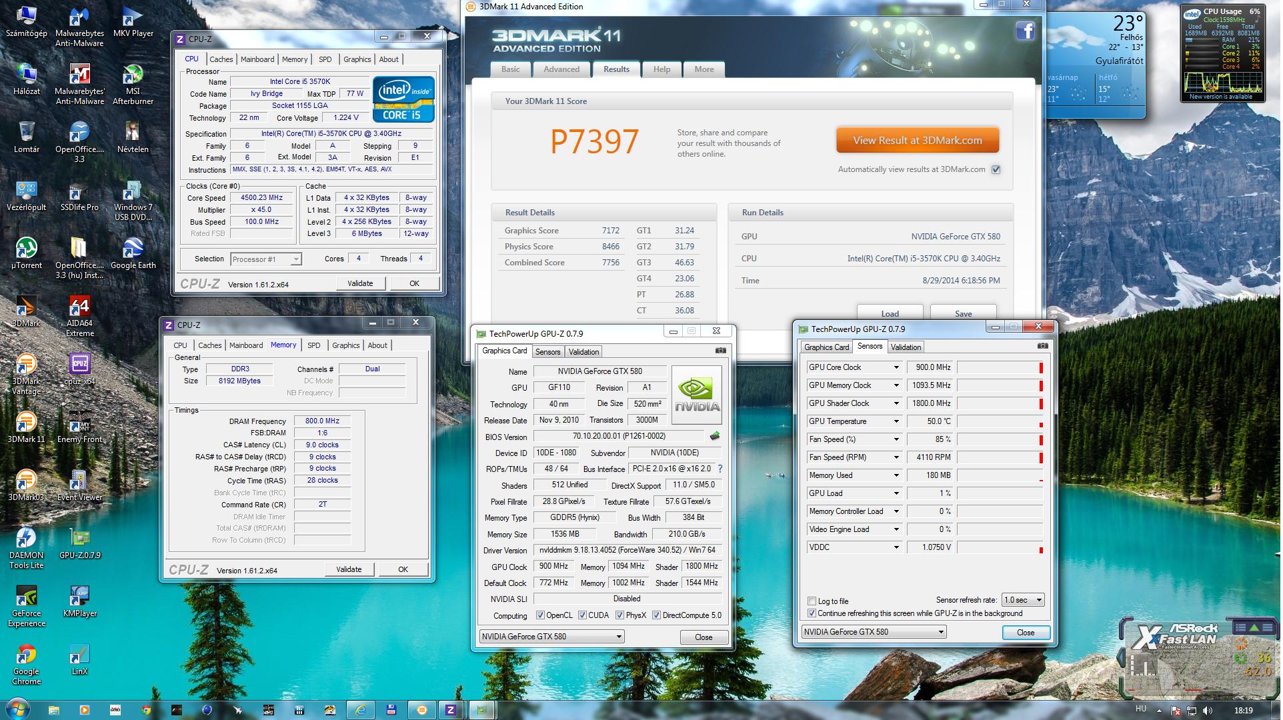
Task: Open the CPU-Z taskbar button
Action: (x=450, y=709)
